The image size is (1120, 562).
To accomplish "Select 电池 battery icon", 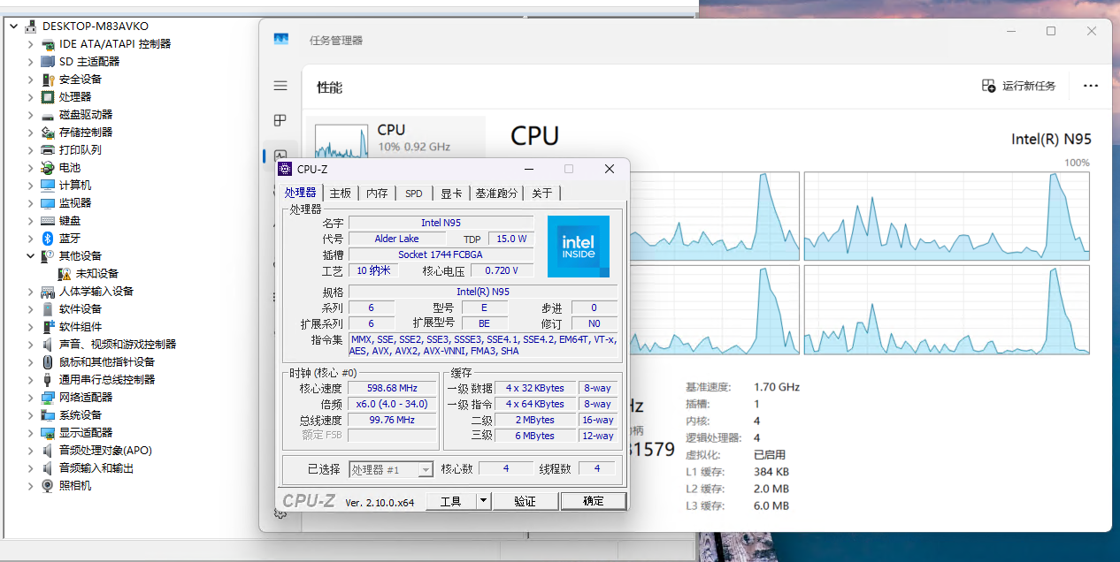I will [48, 167].
